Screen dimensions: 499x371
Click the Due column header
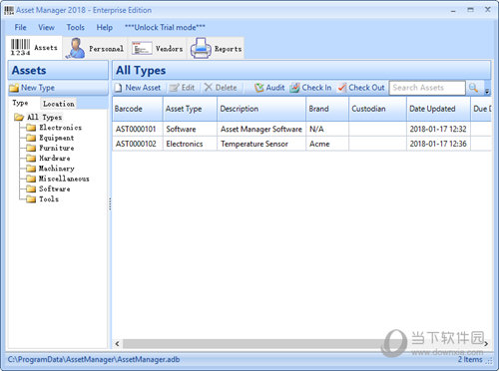pyautogui.click(x=481, y=109)
